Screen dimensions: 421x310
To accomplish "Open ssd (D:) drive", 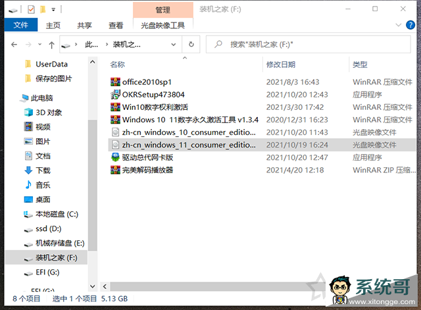I will coord(48,228).
